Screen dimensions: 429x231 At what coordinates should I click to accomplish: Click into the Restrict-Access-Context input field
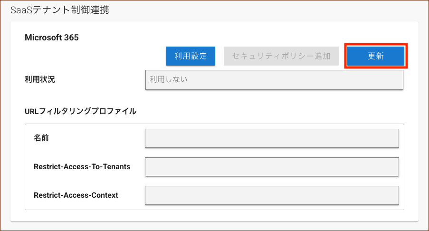coord(272,195)
